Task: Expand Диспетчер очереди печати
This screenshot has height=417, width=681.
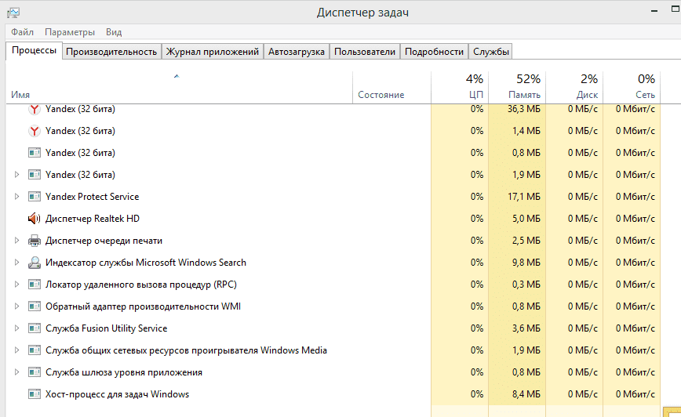Action: 16,241
